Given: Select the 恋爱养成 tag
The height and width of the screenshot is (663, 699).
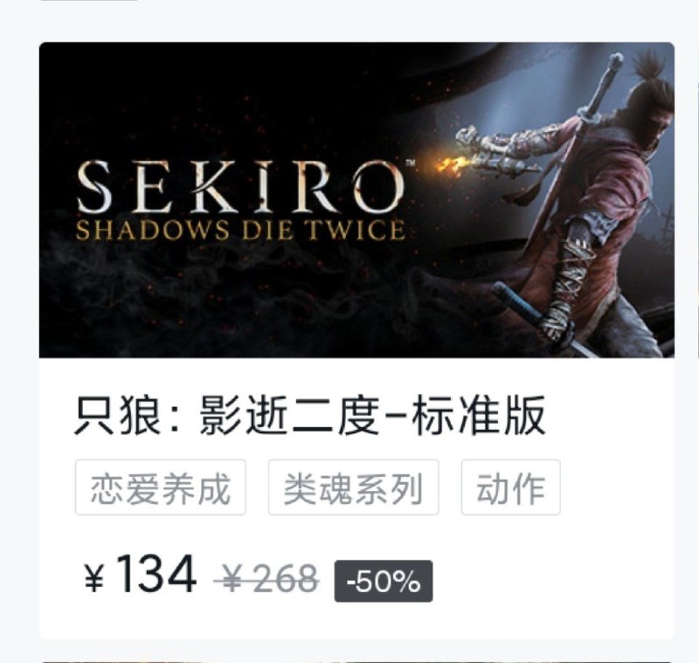Looking at the screenshot, I should click(161, 487).
